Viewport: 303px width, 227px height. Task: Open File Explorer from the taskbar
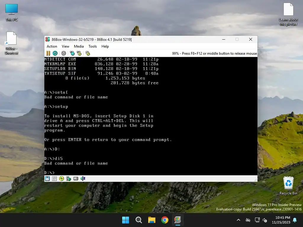(152, 220)
